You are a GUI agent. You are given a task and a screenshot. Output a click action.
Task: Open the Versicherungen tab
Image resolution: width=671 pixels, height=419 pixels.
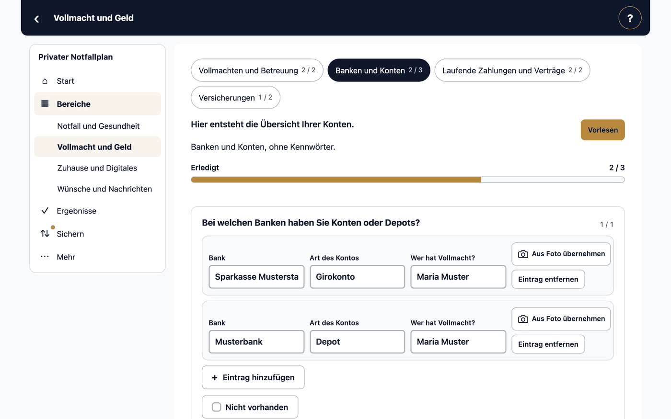click(235, 98)
